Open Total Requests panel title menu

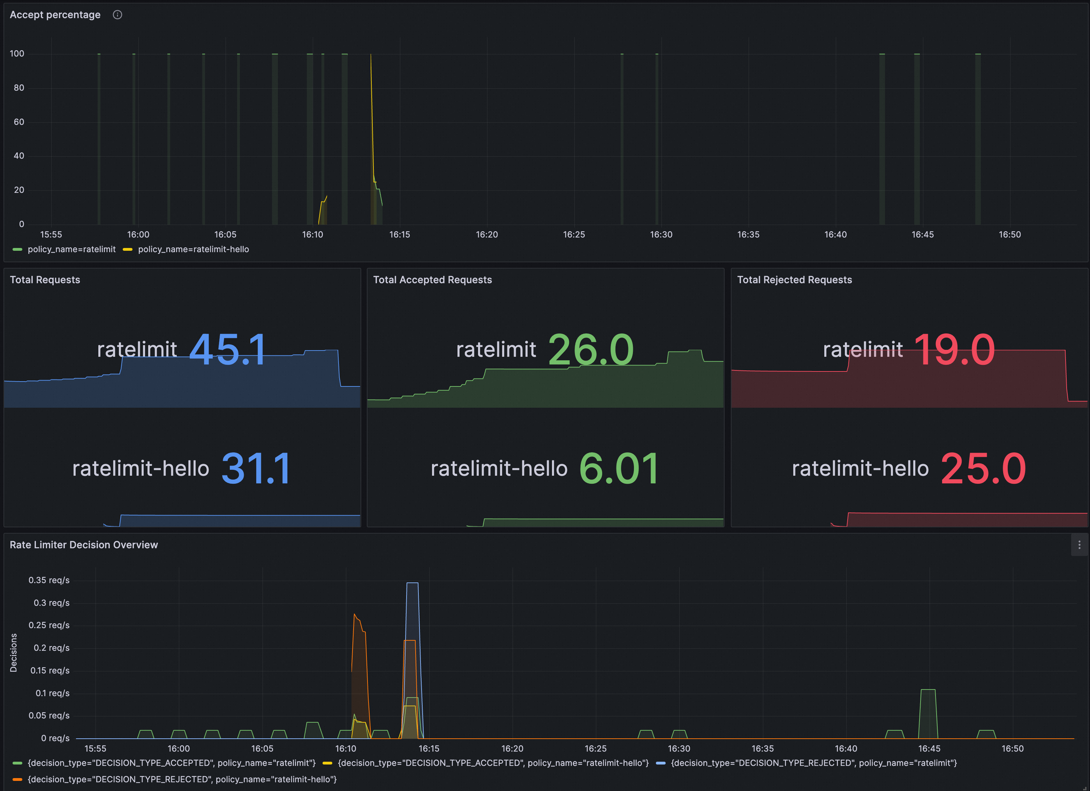tap(45, 280)
